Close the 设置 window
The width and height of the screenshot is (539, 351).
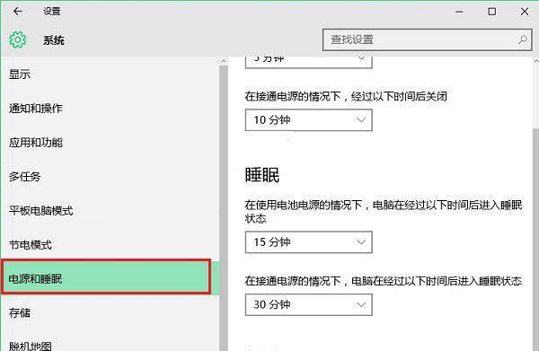(x=525, y=12)
